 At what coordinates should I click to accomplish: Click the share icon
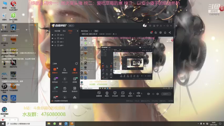tap(170, 32)
